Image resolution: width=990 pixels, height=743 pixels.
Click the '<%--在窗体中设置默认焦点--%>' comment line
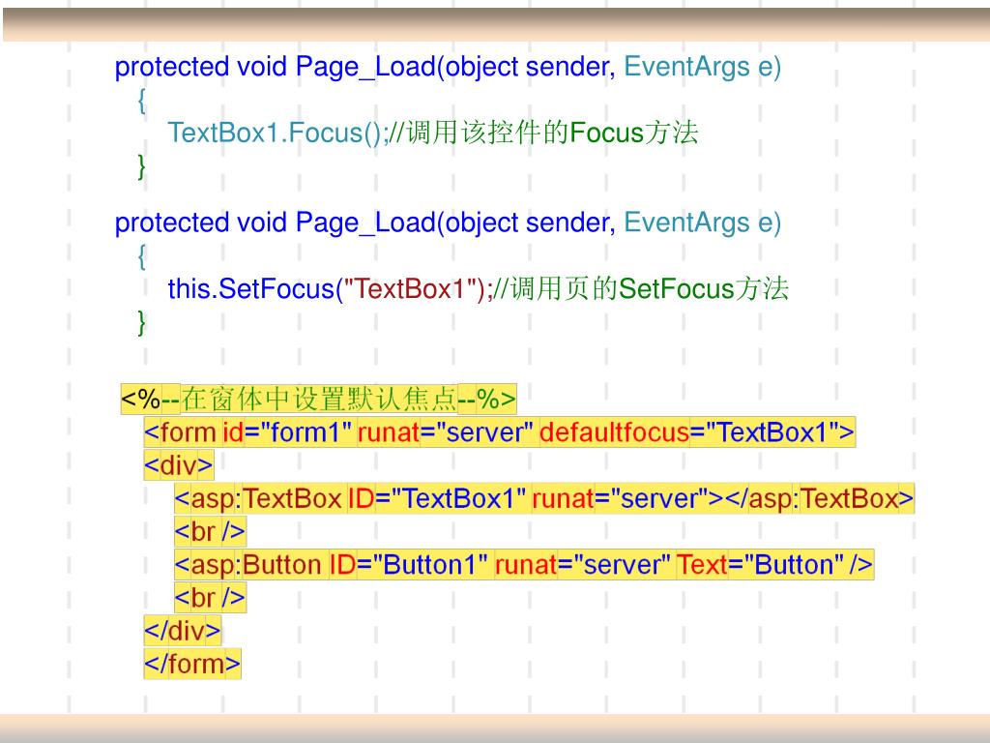coord(318,400)
